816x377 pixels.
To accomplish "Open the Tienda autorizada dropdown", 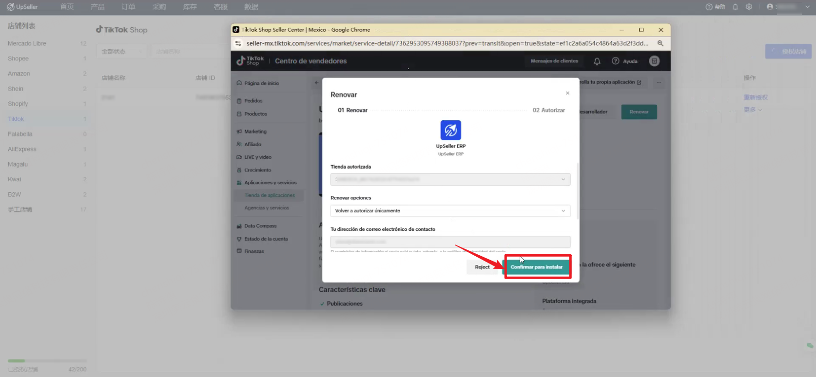I will [450, 179].
